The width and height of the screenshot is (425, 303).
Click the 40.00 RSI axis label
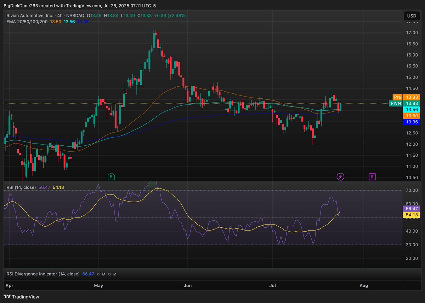413,231
